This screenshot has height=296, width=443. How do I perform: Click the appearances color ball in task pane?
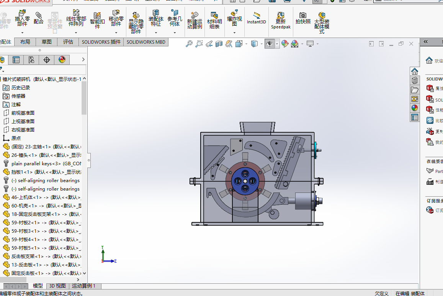[x=415, y=108]
